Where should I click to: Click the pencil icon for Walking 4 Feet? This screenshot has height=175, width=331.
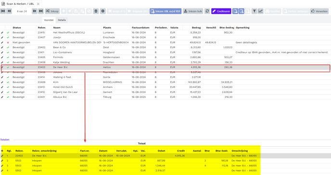pyautogui.click(x=2, y=77)
